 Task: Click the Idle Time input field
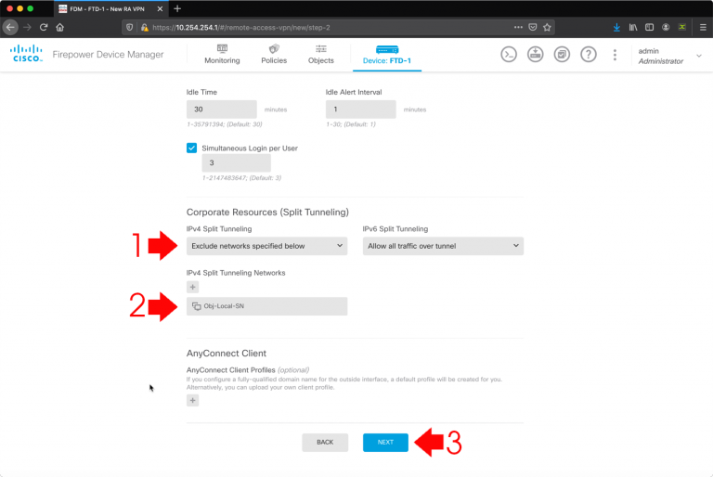coord(222,110)
